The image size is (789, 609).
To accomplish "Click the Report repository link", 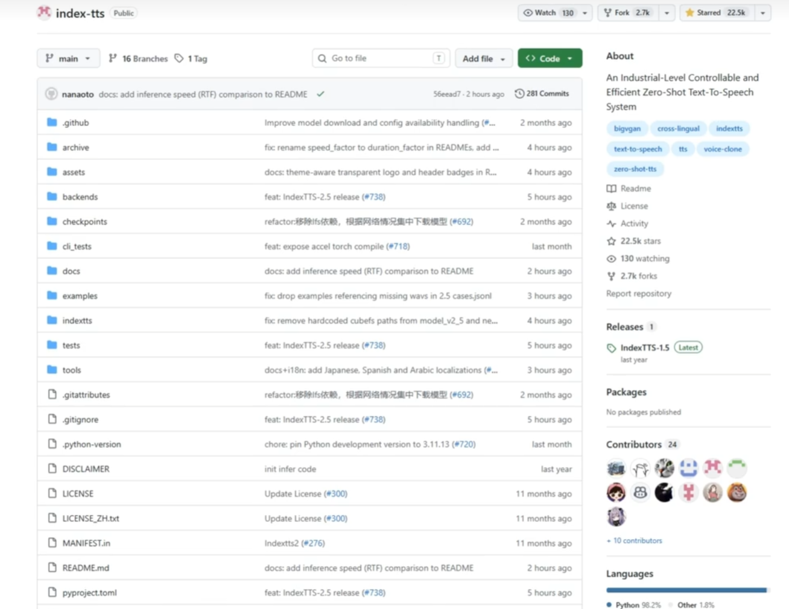I will point(639,294).
